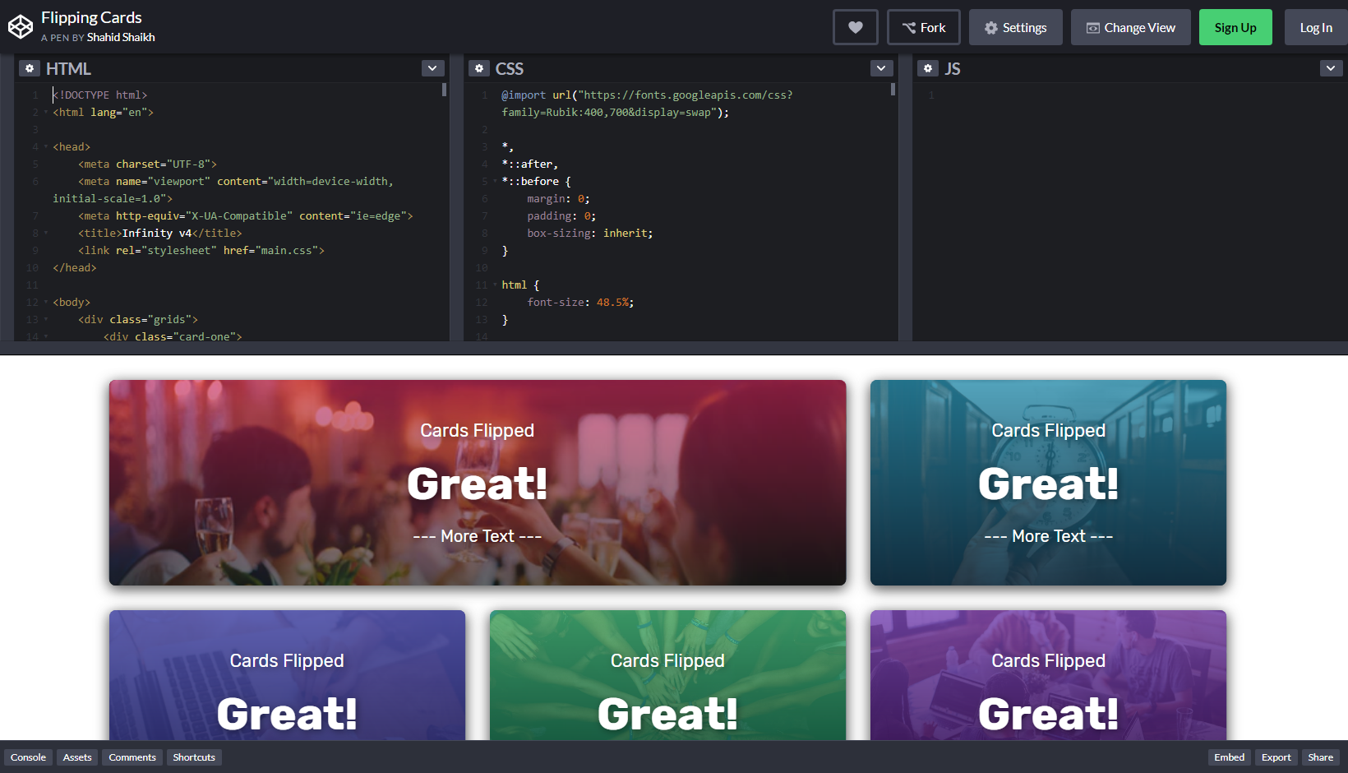The width and height of the screenshot is (1348, 773).
Task: Collapse the body tag fold arrow on line 12
Action: (x=45, y=303)
